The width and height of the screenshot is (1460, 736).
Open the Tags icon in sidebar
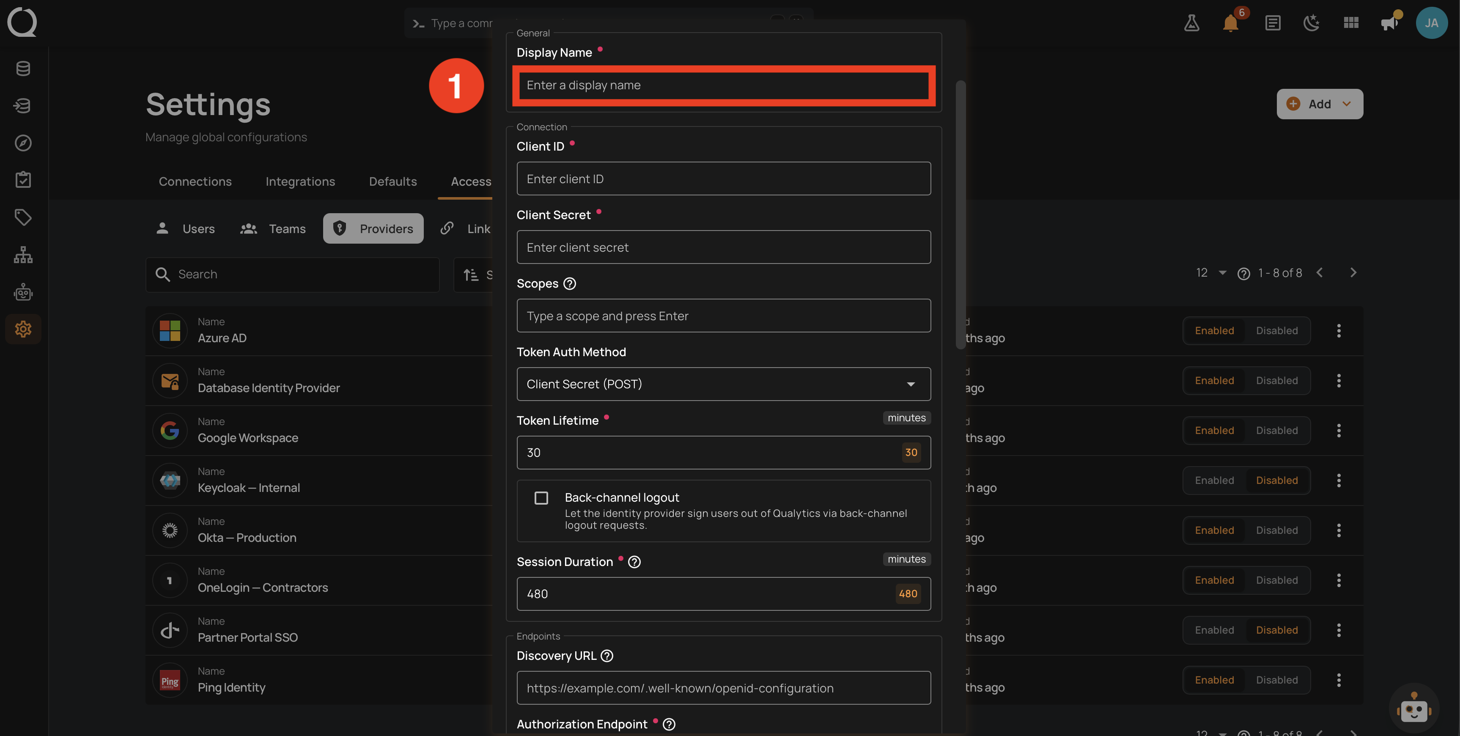coord(23,217)
